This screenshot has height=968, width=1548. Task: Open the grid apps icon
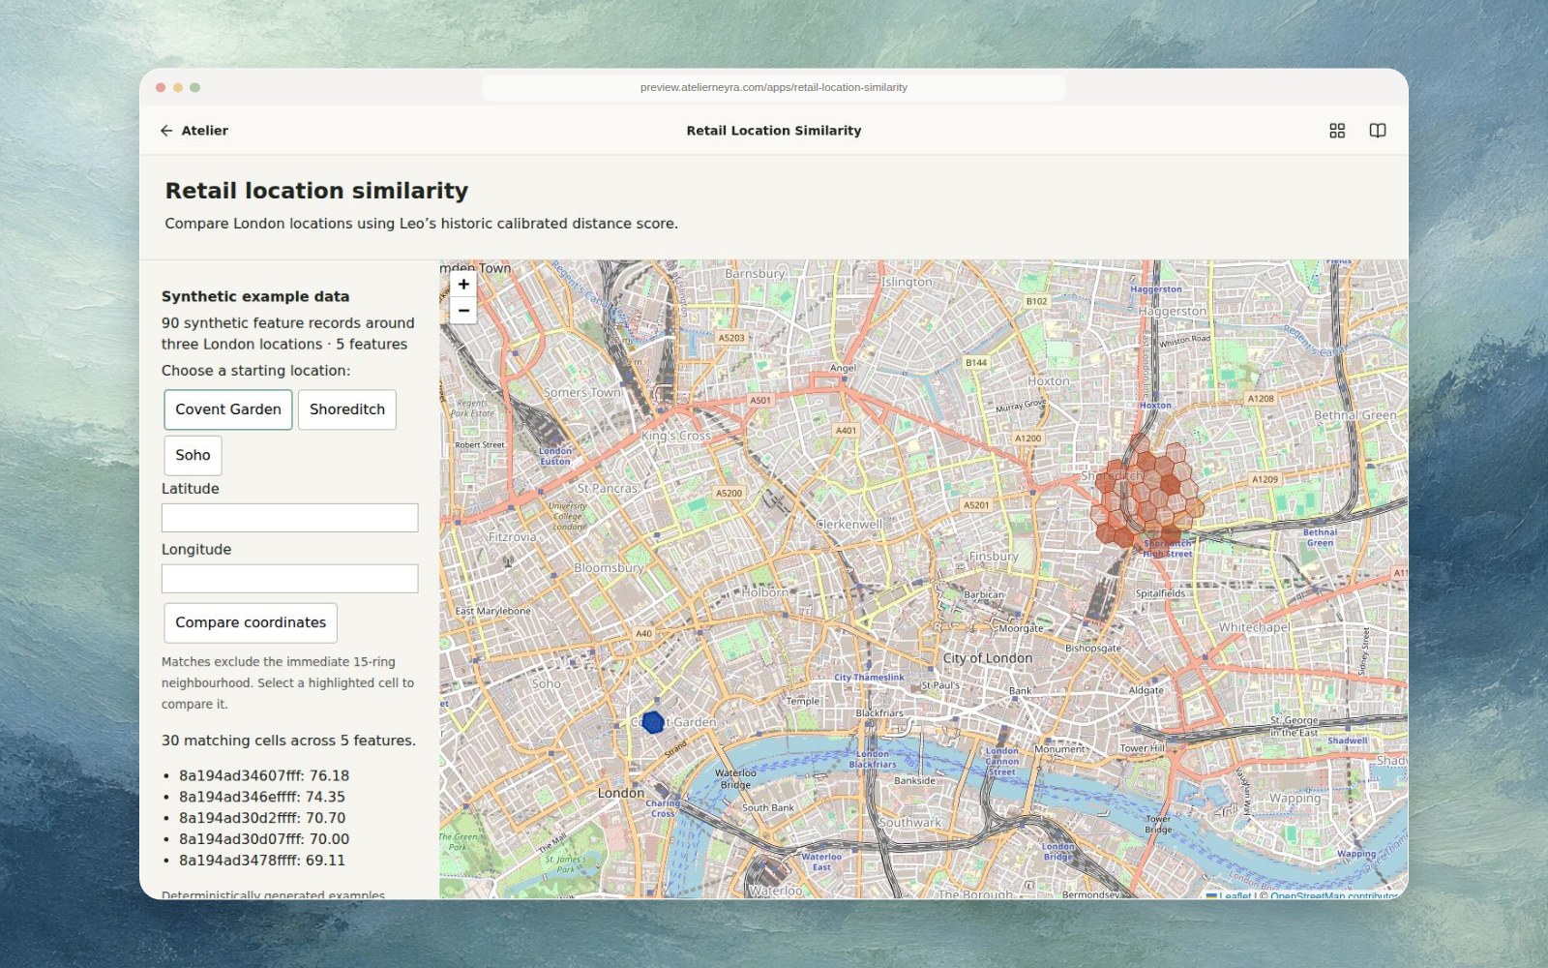click(x=1337, y=131)
